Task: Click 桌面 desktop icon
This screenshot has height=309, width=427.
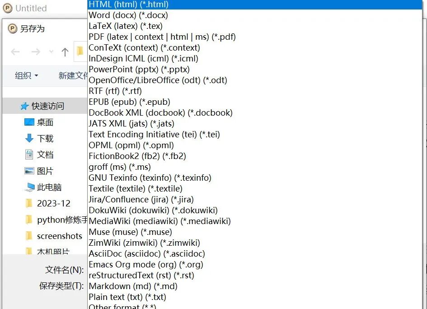Action: (x=29, y=122)
